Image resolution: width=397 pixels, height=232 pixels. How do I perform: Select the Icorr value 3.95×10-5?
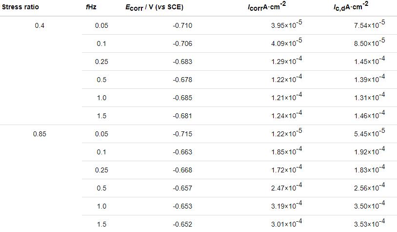(x=286, y=24)
